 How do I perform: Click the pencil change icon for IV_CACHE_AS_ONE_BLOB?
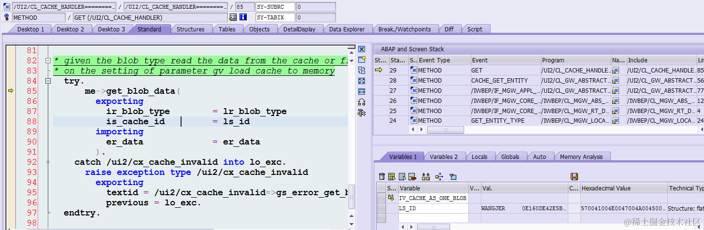pos(391,198)
